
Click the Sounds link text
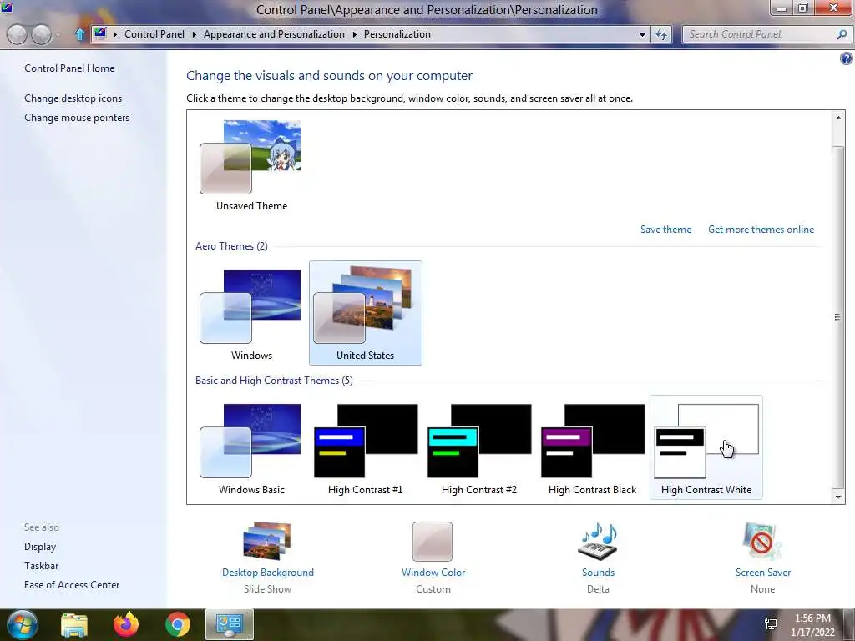point(598,573)
